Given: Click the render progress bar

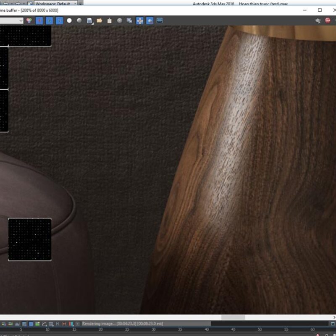Looking at the screenshot, I should point(205,323).
